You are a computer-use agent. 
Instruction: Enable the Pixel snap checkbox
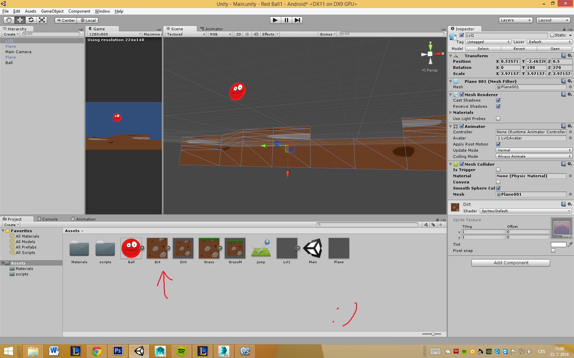(x=553, y=251)
